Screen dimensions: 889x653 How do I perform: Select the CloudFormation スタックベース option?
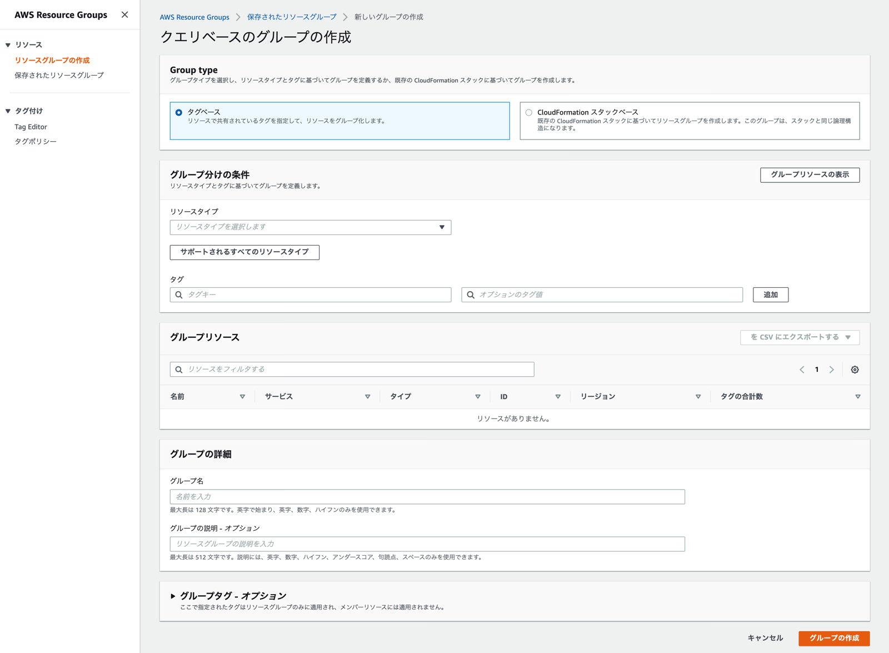coord(528,112)
